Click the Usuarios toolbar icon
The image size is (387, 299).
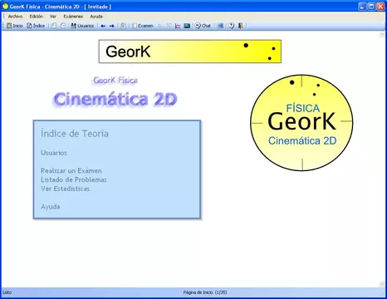[82, 26]
